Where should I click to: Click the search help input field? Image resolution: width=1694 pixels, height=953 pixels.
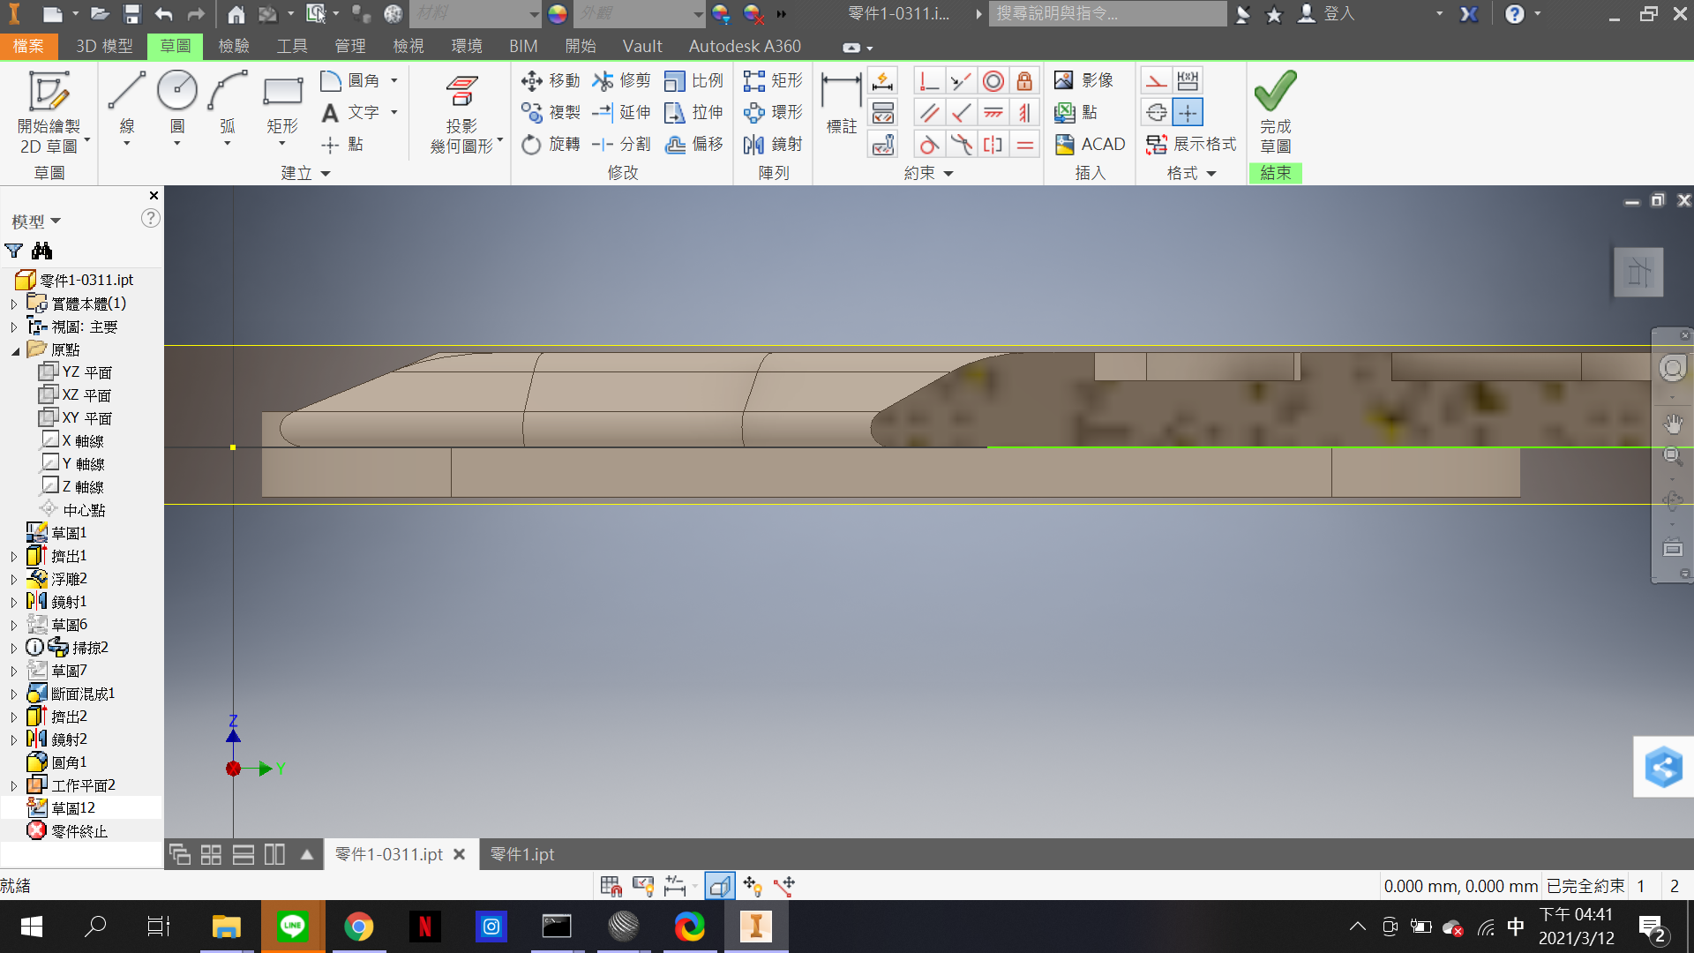[1107, 13]
